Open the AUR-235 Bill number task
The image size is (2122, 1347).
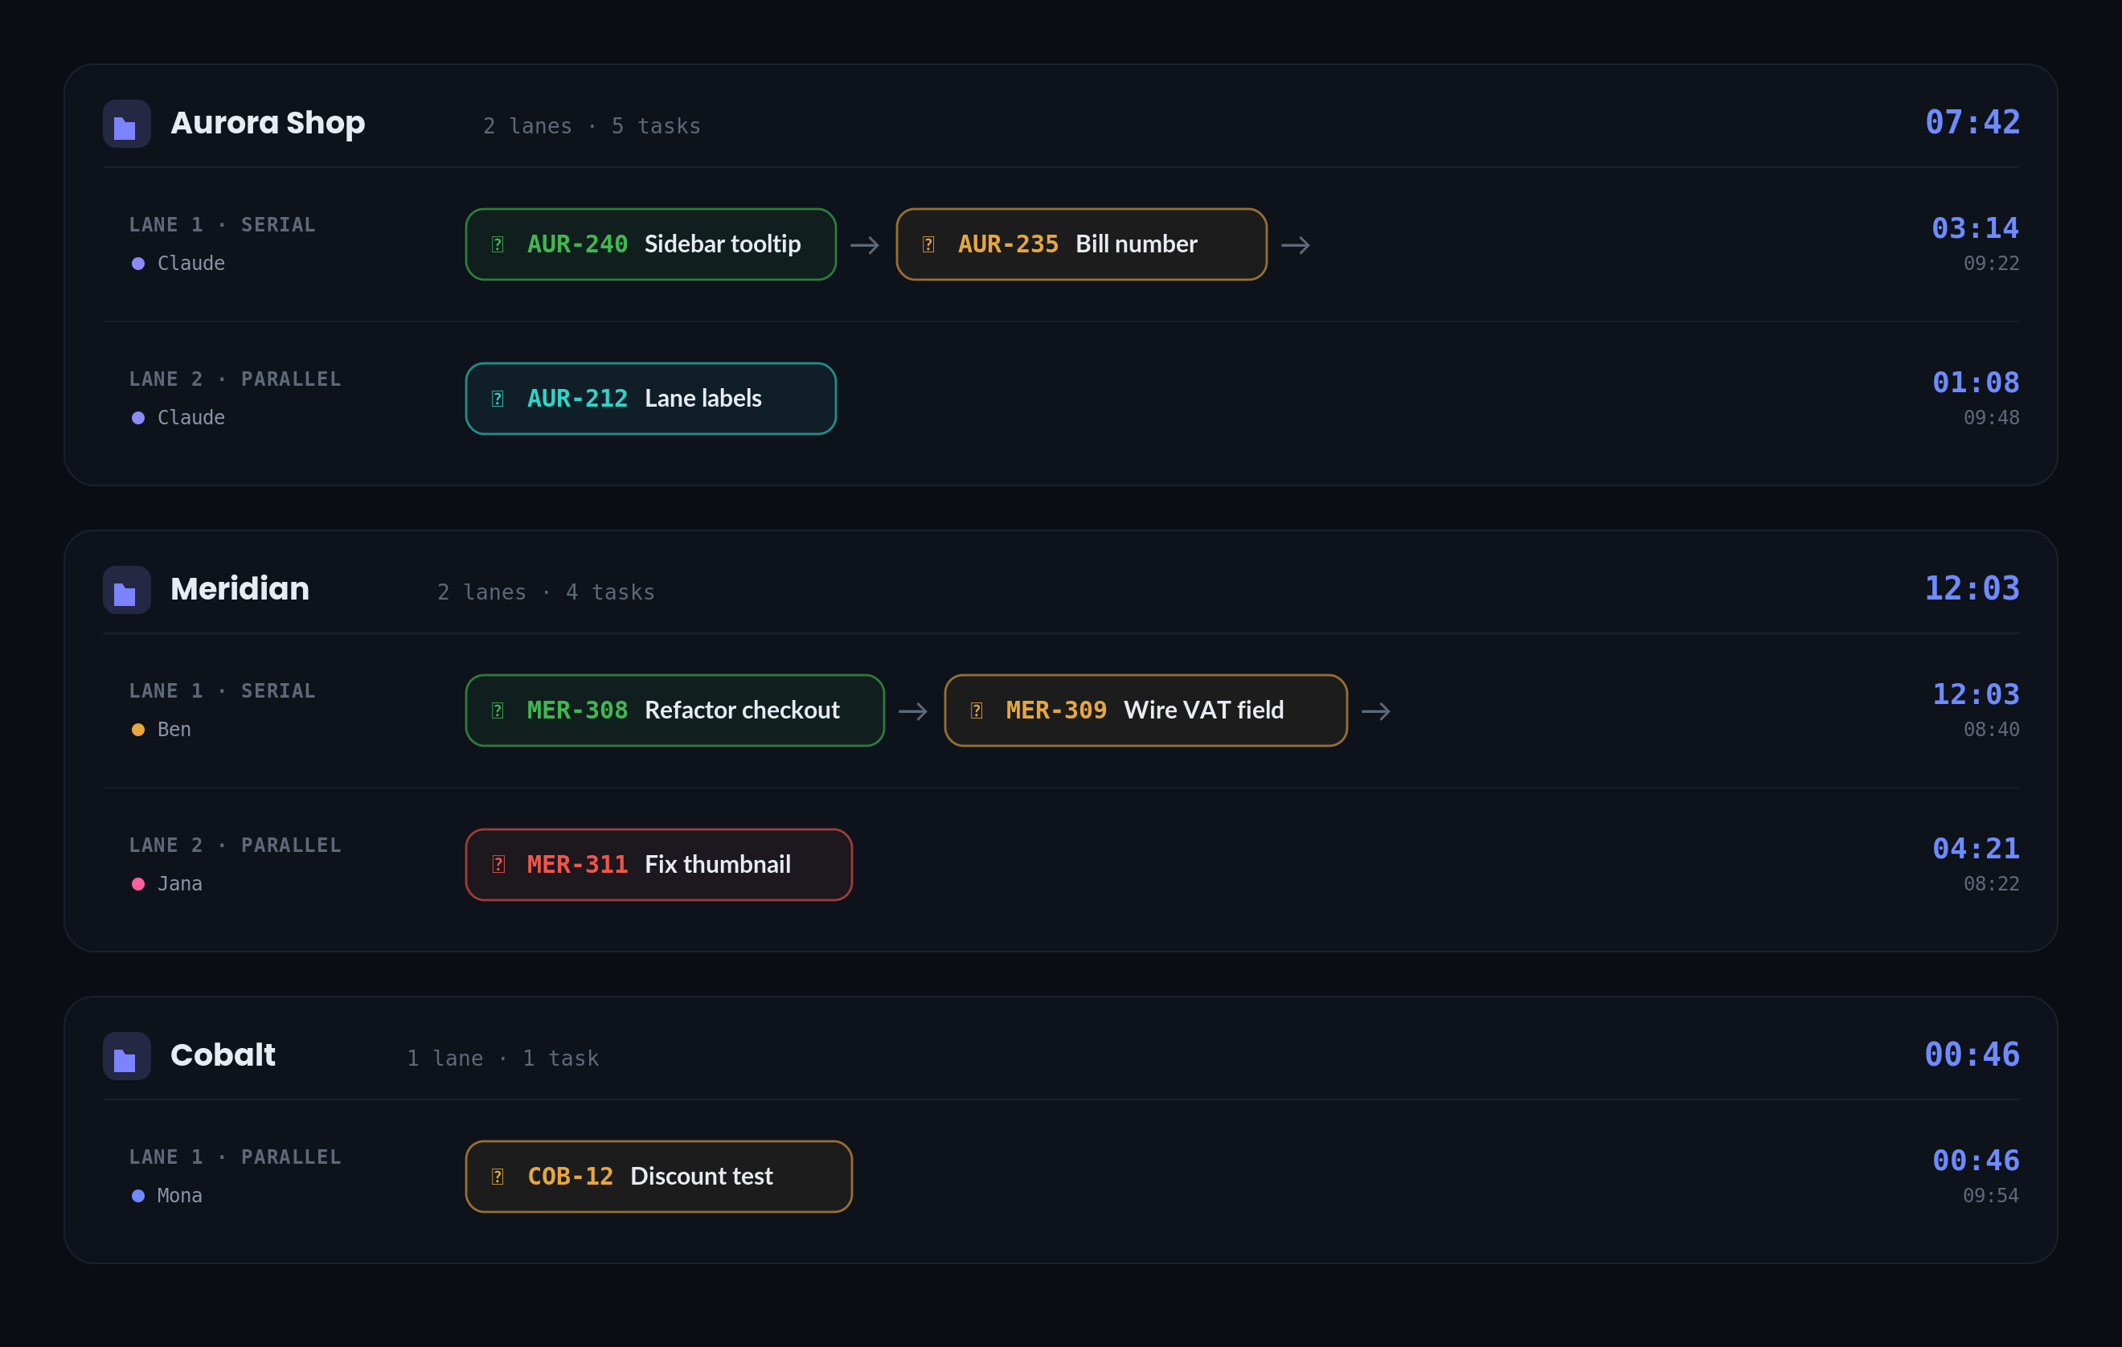[x=1081, y=244]
